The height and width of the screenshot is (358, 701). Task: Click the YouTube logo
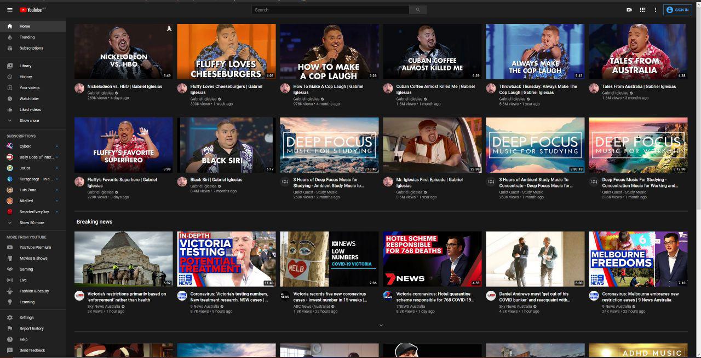[32, 10]
